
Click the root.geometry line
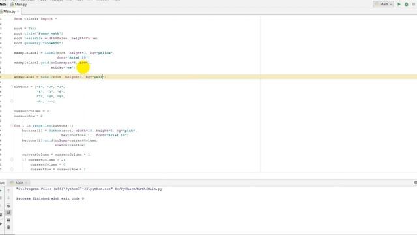(x=38, y=43)
